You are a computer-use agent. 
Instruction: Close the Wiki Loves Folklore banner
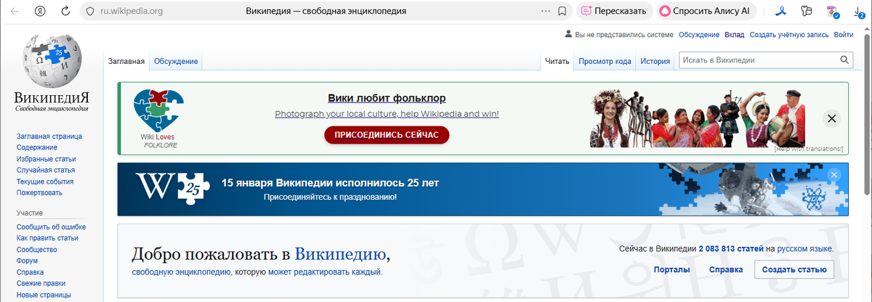point(832,118)
